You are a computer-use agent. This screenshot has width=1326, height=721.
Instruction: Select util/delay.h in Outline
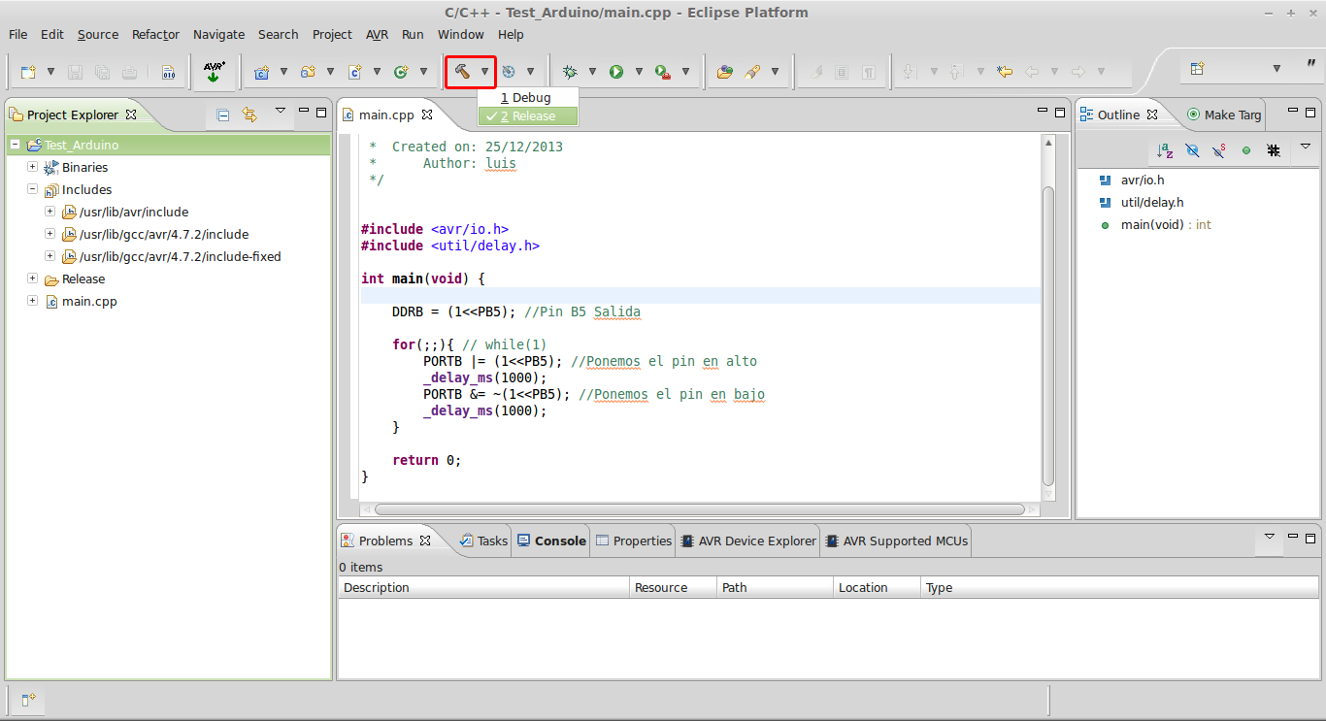click(x=1152, y=202)
